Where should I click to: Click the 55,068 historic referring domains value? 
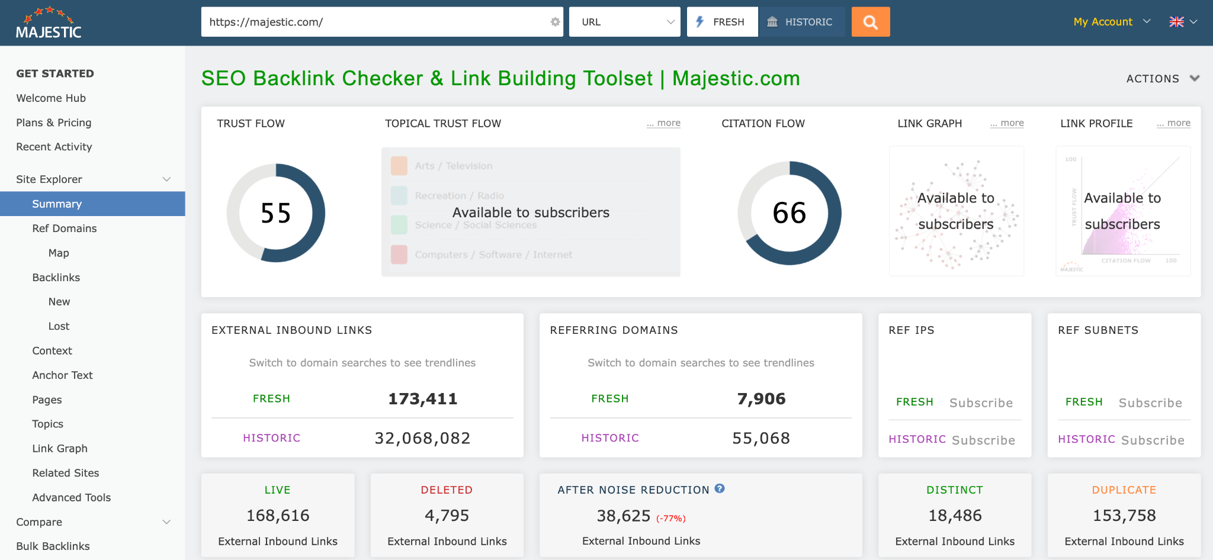(761, 438)
